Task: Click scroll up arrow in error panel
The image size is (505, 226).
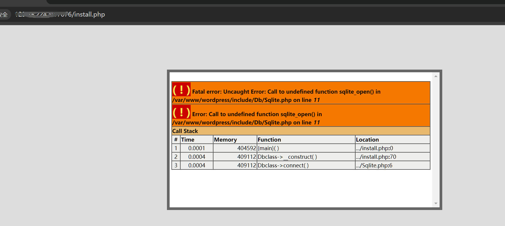Action: [x=436, y=76]
